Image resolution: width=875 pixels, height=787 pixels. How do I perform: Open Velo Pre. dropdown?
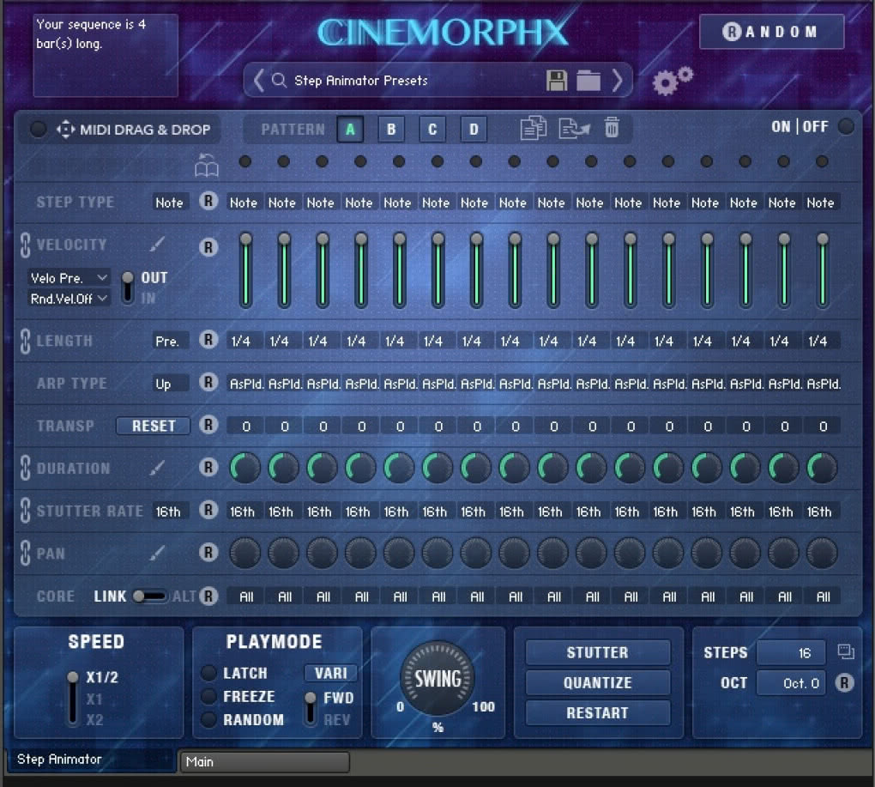[69, 277]
